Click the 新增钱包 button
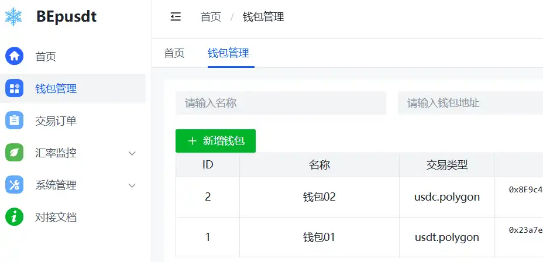 click(x=215, y=141)
